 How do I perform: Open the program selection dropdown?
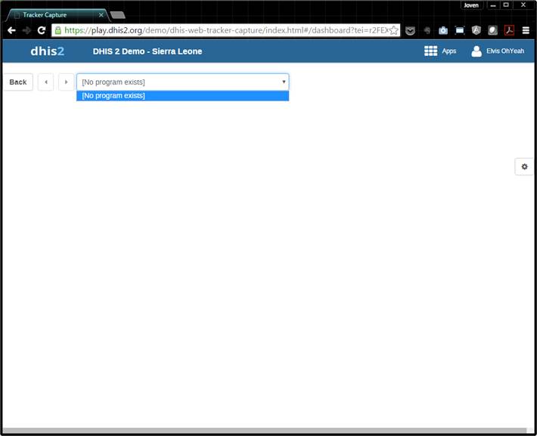pos(182,82)
